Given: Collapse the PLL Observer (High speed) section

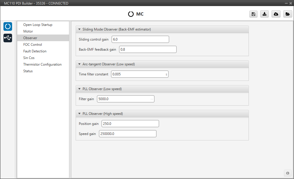Looking at the screenshot, I should [79, 114].
